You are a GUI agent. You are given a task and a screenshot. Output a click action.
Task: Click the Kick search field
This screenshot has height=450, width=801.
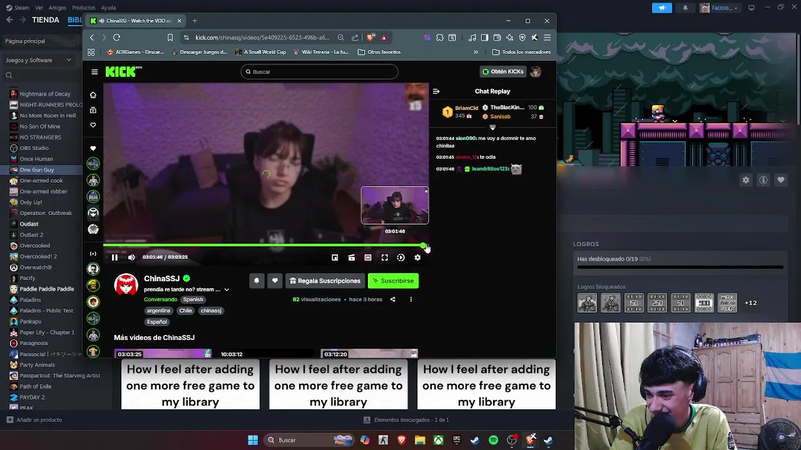319,72
